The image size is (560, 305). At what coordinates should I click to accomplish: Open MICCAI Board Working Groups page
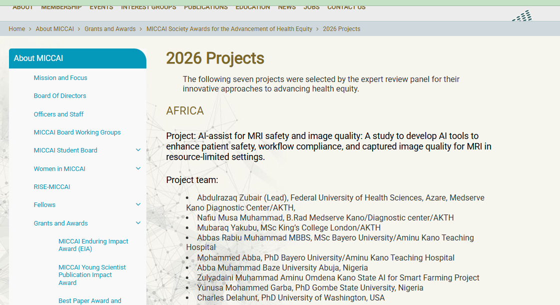pos(77,132)
